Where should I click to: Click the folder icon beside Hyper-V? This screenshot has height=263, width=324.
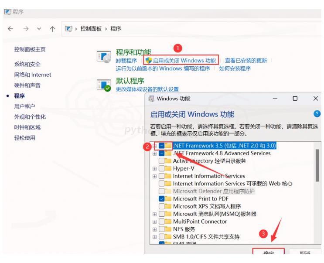[x=168, y=168]
